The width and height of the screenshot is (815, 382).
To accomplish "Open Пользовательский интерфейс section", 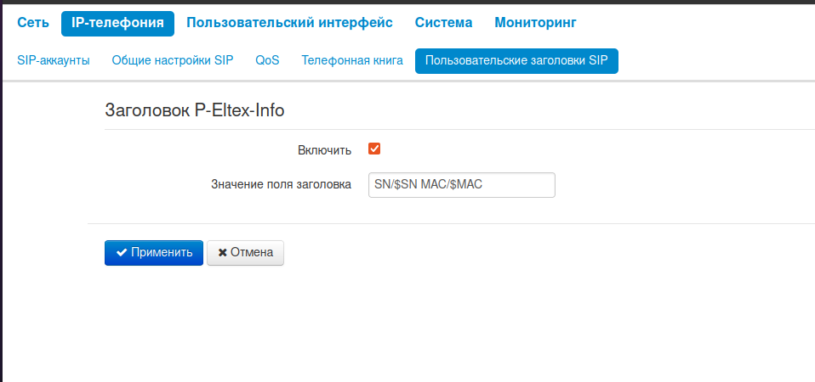I will [289, 23].
